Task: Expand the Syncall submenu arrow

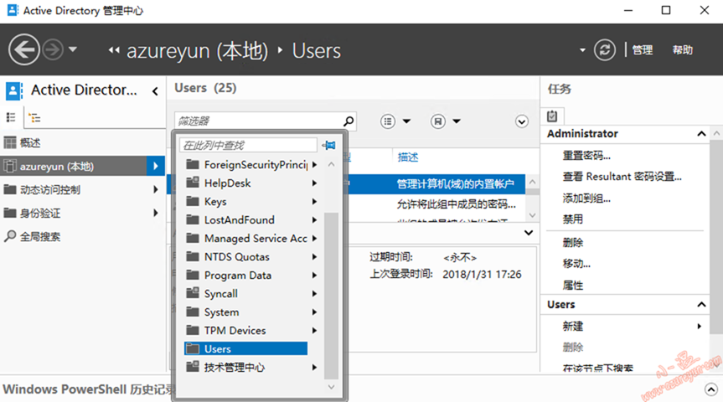Action: 314,294
